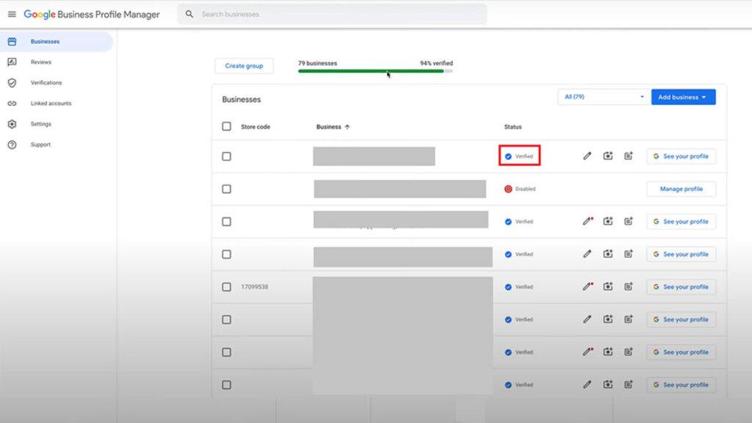Click store code 17099538
The width and height of the screenshot is (752, 423).
click(x=255, y=287)
